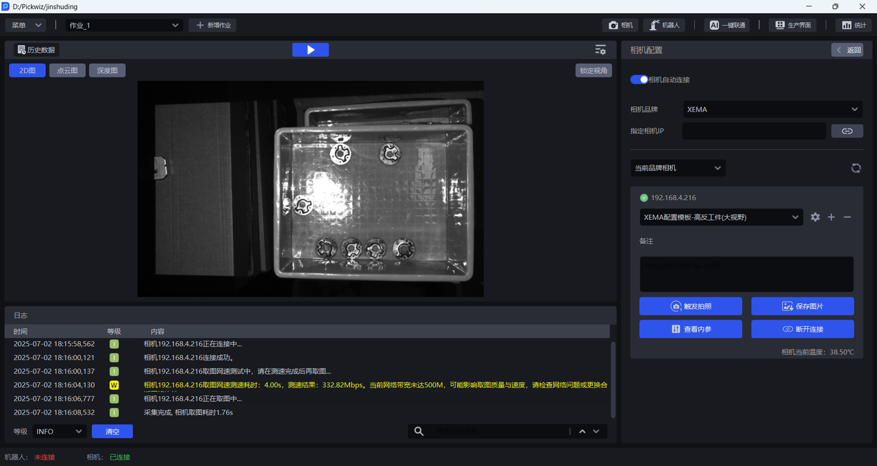The width and height of the screenshot is (877, 466).
Task: Open the view settings filter icon
Action: [600, 50]
